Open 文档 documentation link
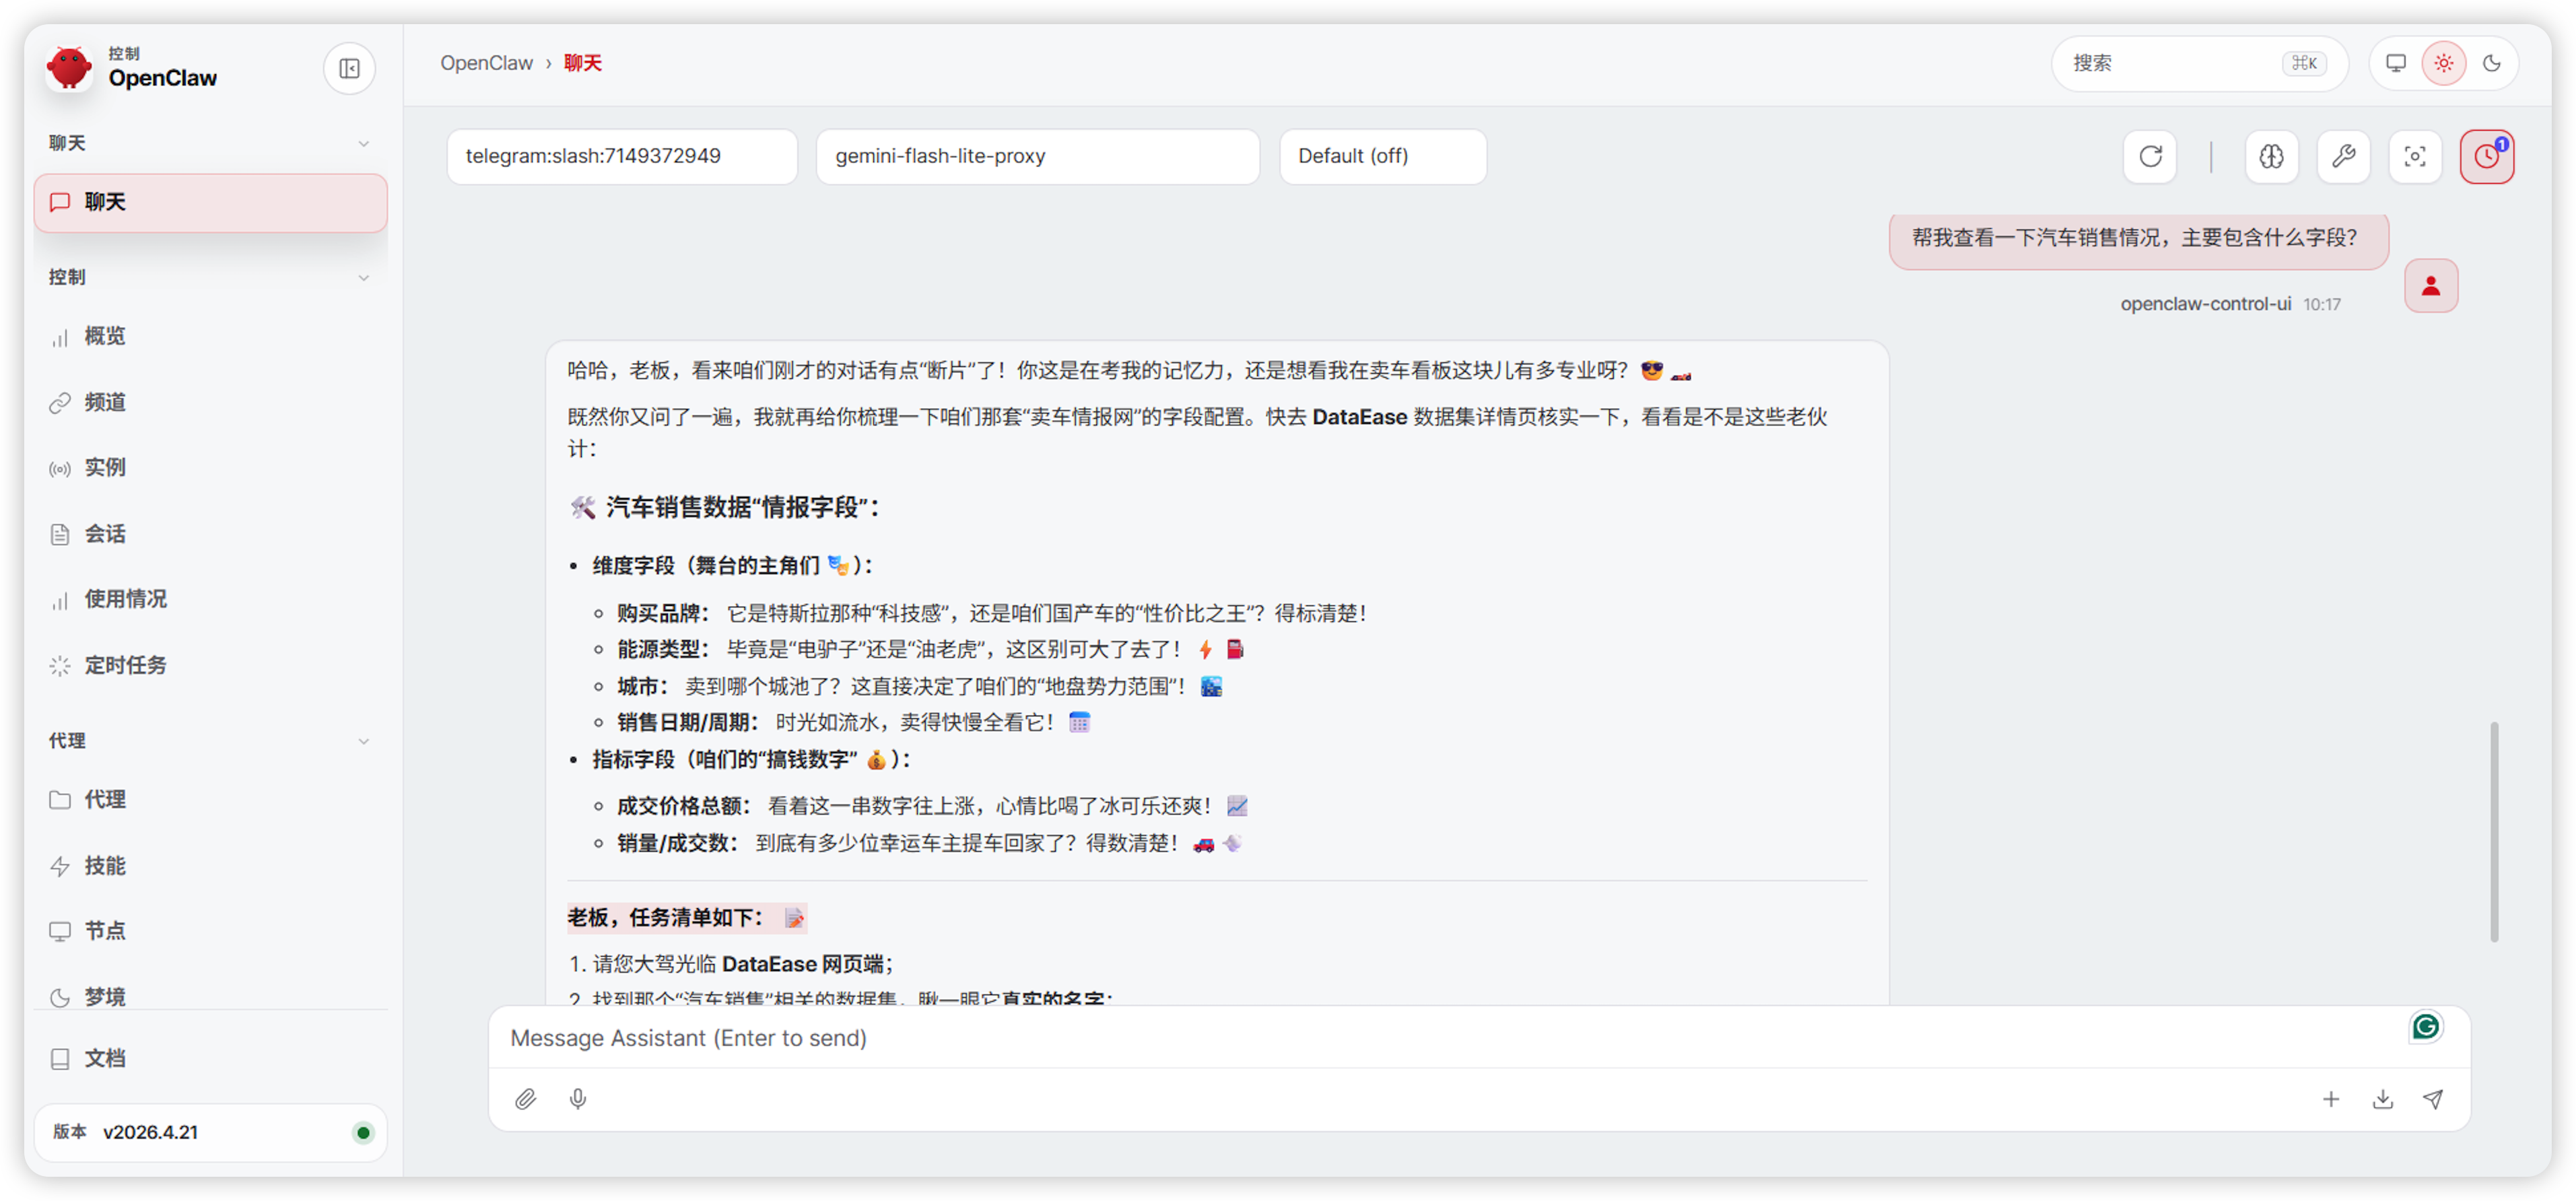 pos(211,1058)
